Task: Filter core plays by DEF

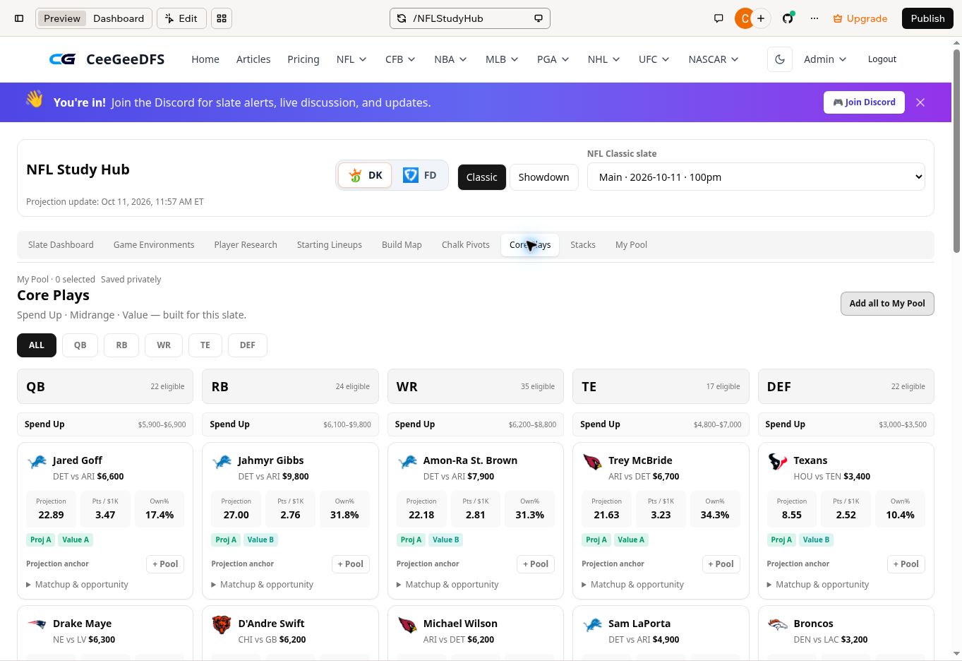Action: 248,345
